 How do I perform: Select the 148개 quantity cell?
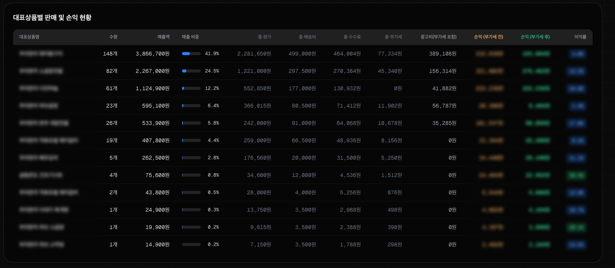110,54
